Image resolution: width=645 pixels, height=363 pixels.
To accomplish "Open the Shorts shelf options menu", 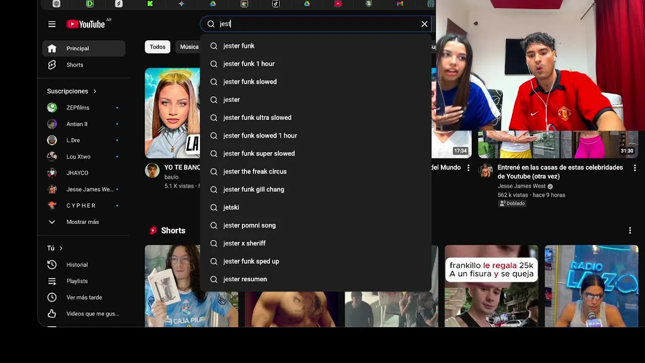I will click(x=630, y=230).
